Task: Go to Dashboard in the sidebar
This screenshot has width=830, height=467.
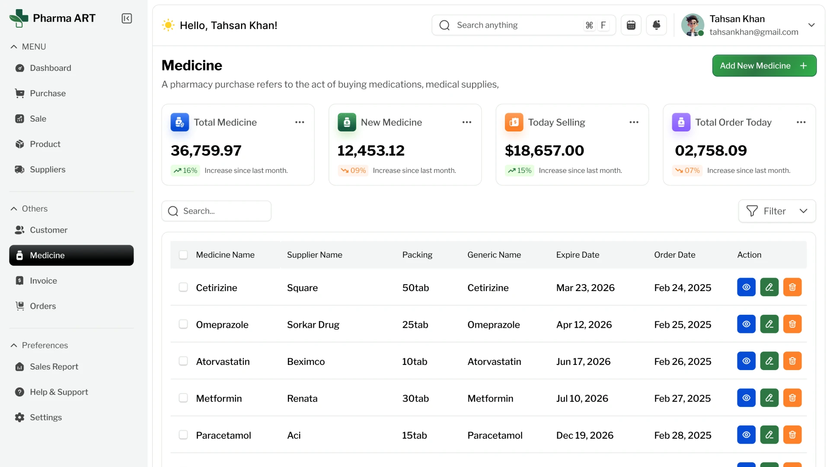Action: (50, 68)
